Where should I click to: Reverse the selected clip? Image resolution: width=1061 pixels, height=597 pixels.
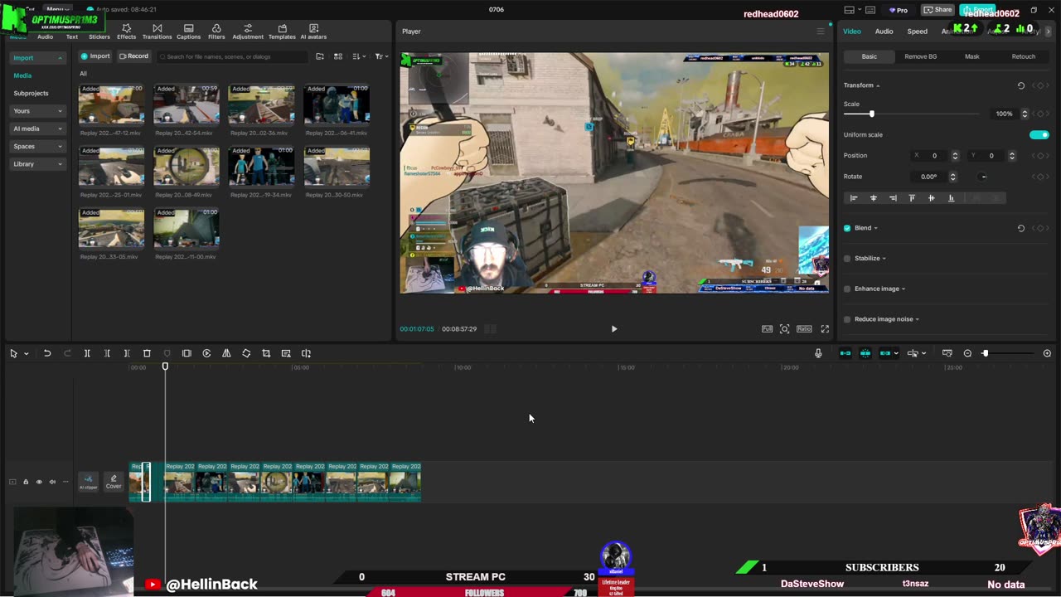(x=206, y=353)
